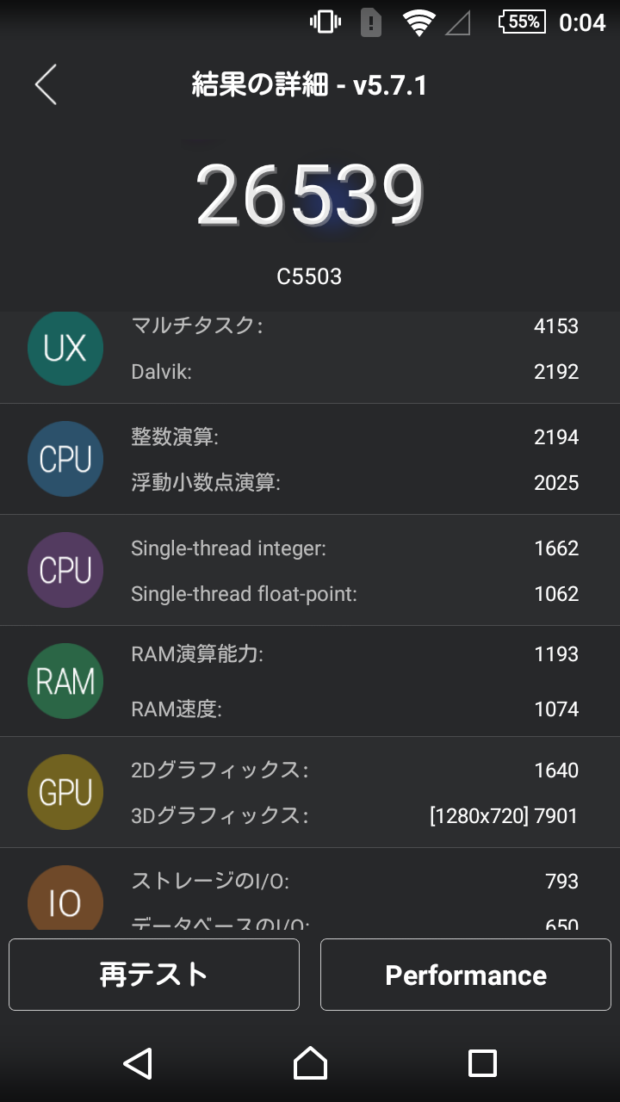Select the マルチタスク score row
This screenshot has height=1102, width=620.
pyautogui.click(x=344, y=326)
